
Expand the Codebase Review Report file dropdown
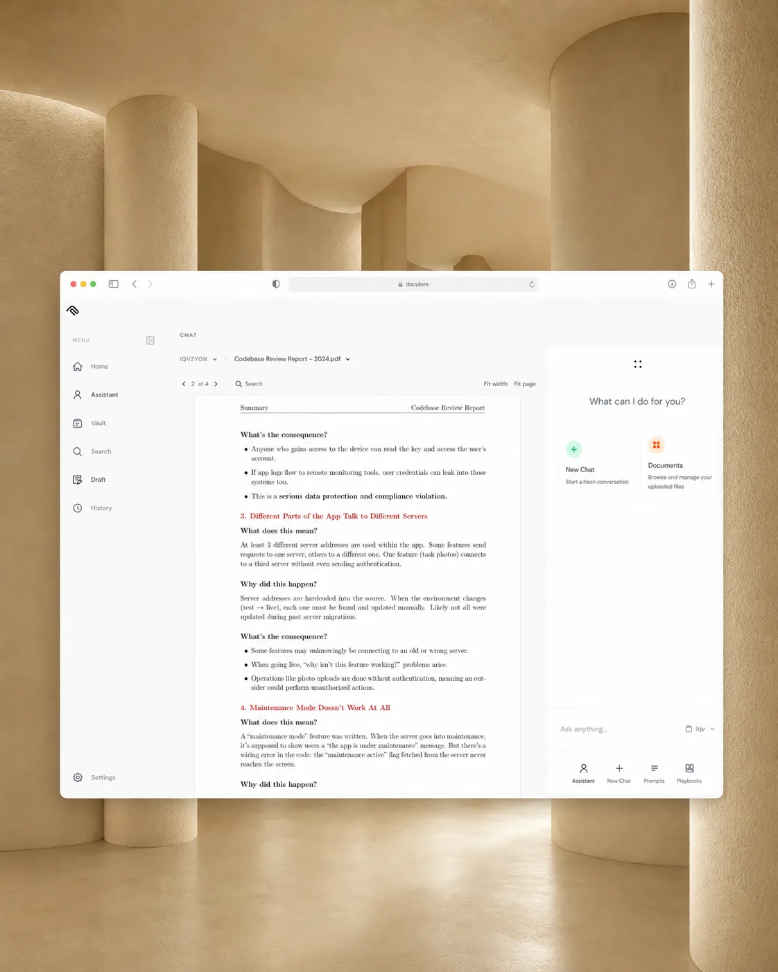click(x=292, y=359)
